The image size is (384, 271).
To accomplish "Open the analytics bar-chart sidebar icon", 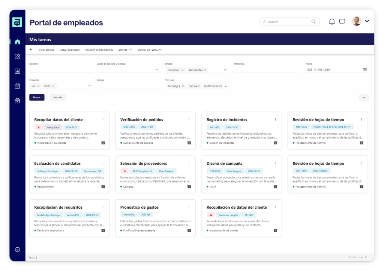I will pos(17,71).
